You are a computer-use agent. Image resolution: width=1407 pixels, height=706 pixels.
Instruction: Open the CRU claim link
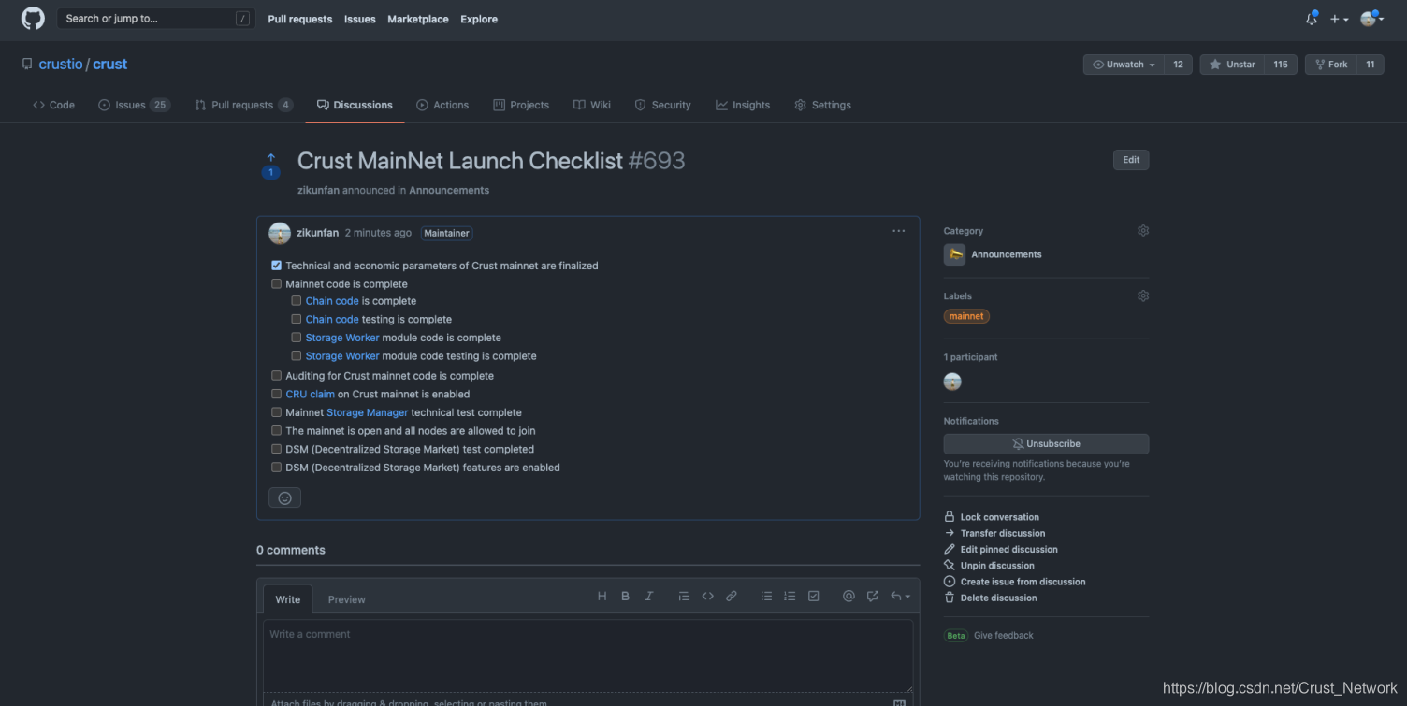310,395
